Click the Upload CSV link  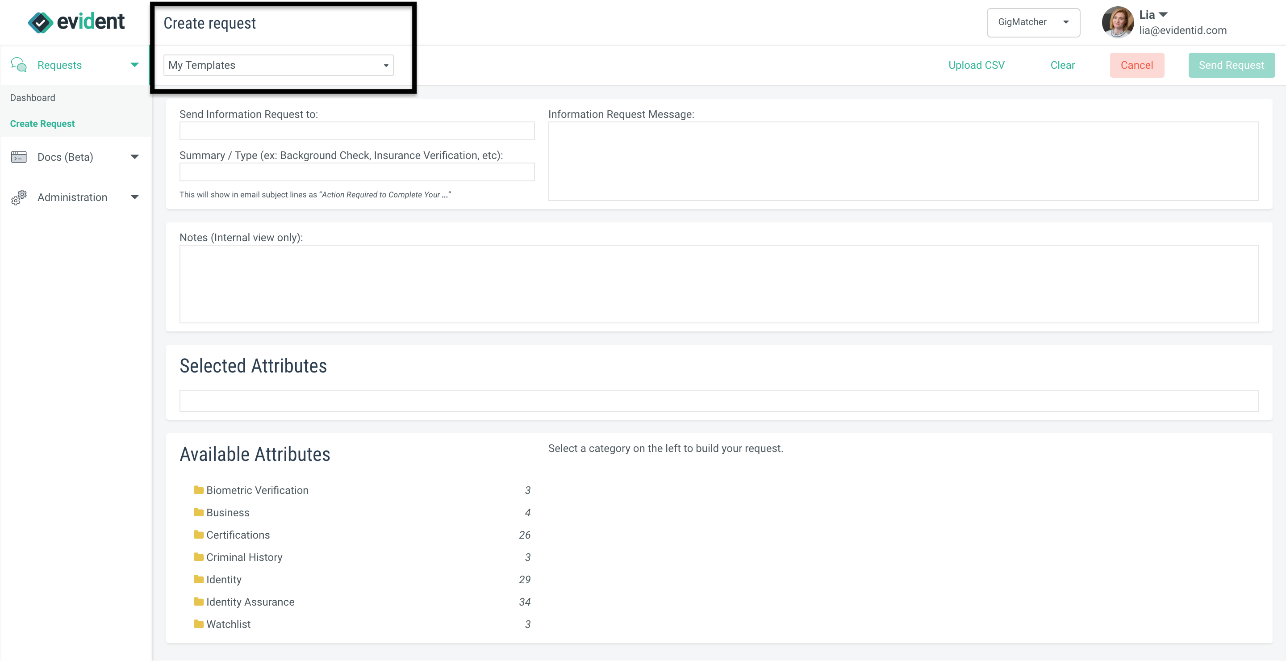[976, 65]
